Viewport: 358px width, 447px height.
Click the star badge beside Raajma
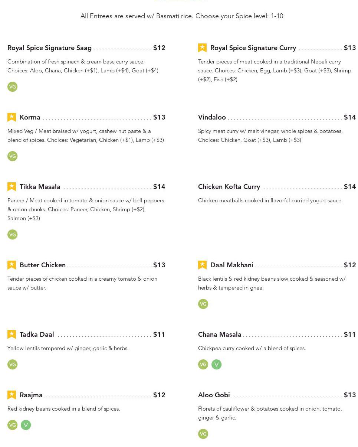click(x=12, y=395)
